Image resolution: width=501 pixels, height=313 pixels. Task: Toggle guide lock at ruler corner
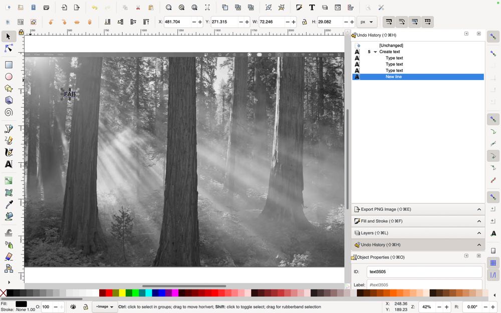tap(21, 32)
